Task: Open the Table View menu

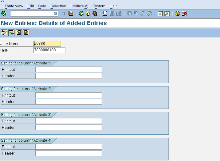Action: pos(14,6)
